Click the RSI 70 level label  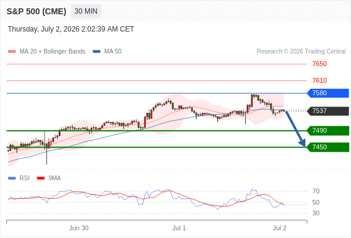click(316, 191)
